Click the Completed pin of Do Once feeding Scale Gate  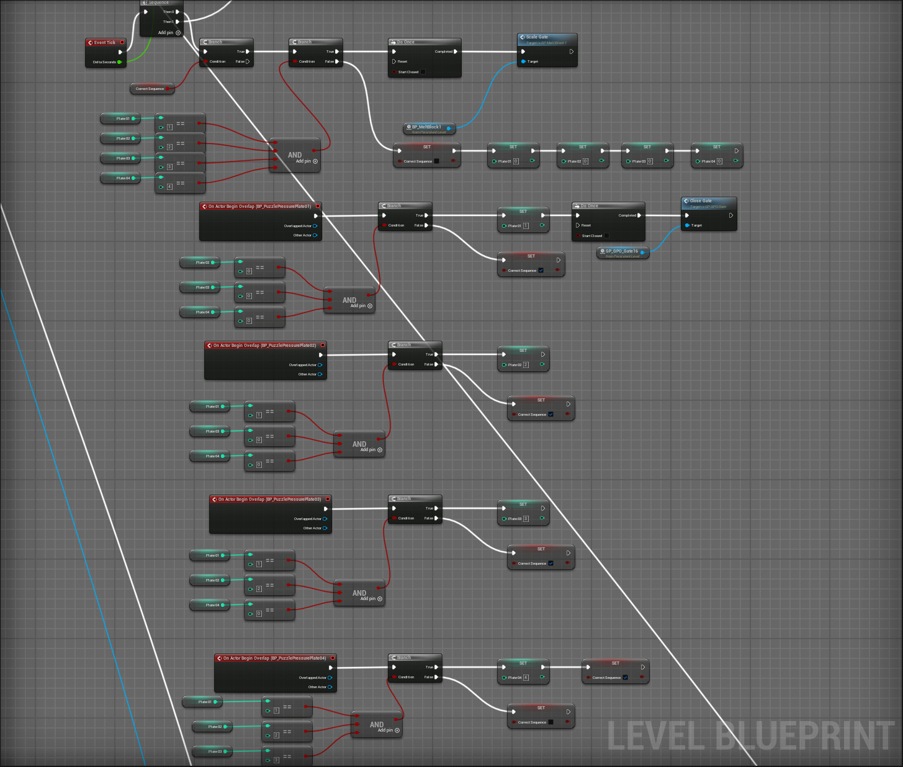pyautogui.click(x=456, y=52)
